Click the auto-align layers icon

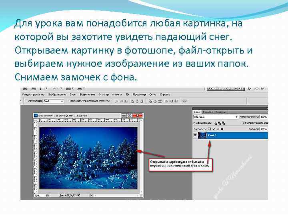click(x=185, y=101)
